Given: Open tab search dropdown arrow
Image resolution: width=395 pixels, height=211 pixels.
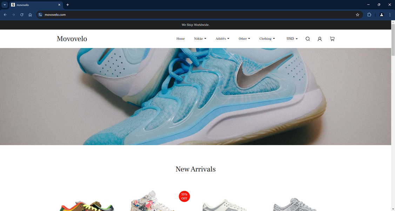Looking at the screenshot, I should tap(5, 5).
